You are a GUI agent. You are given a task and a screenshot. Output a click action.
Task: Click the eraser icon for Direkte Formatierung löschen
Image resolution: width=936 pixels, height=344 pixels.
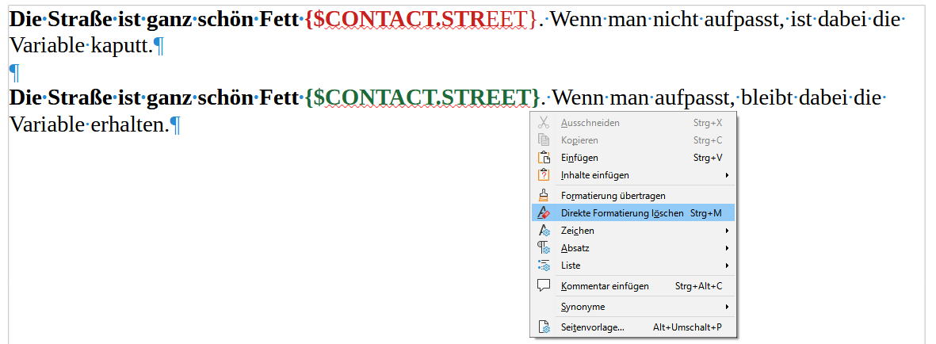pos(544,213)
